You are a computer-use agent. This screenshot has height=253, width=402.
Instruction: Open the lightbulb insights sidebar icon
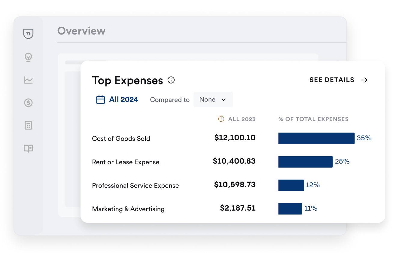[x=28, y=57]
